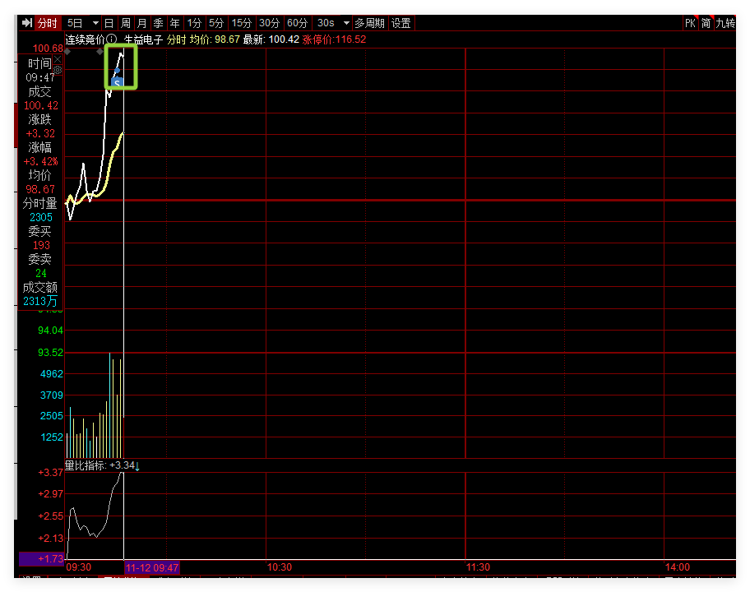750x592 pixels.
Task: Select the 30s period
Action: [x=326, y=23]
